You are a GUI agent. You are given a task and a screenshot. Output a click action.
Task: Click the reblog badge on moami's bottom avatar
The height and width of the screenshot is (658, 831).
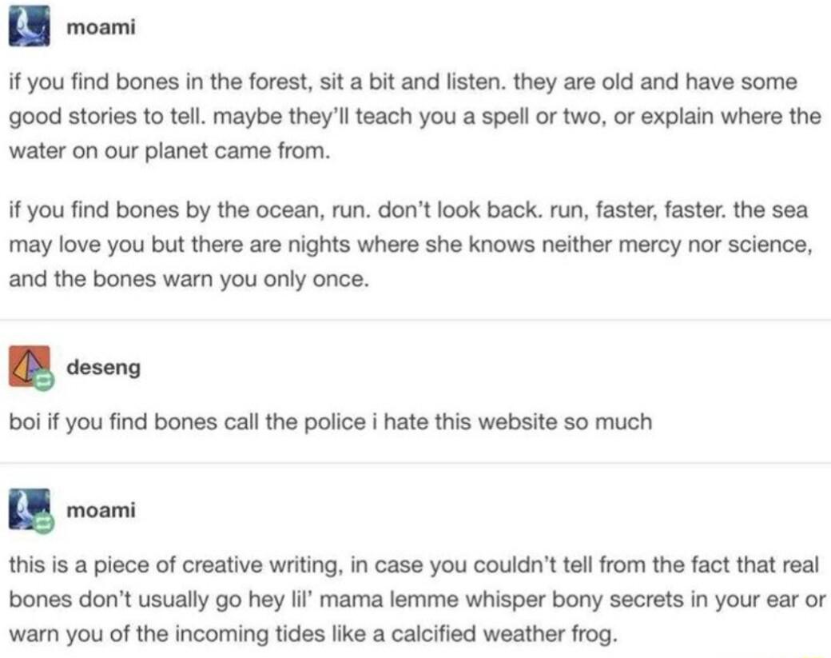pos(44,524)
